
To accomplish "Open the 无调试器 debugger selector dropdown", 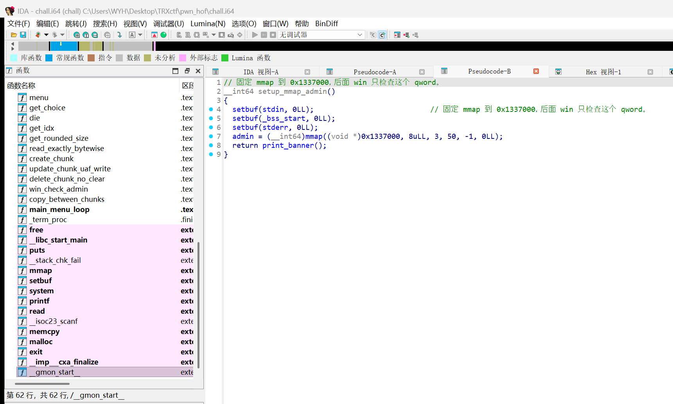I will coord(321,35).
